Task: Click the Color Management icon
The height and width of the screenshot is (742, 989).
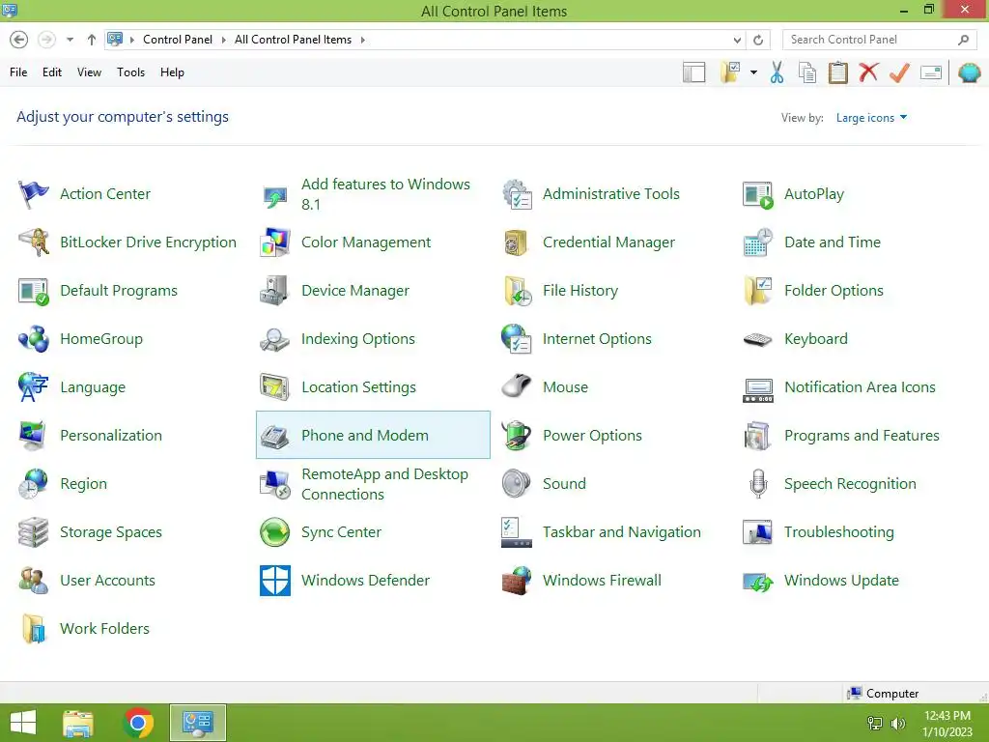Action: coord(275,243)
